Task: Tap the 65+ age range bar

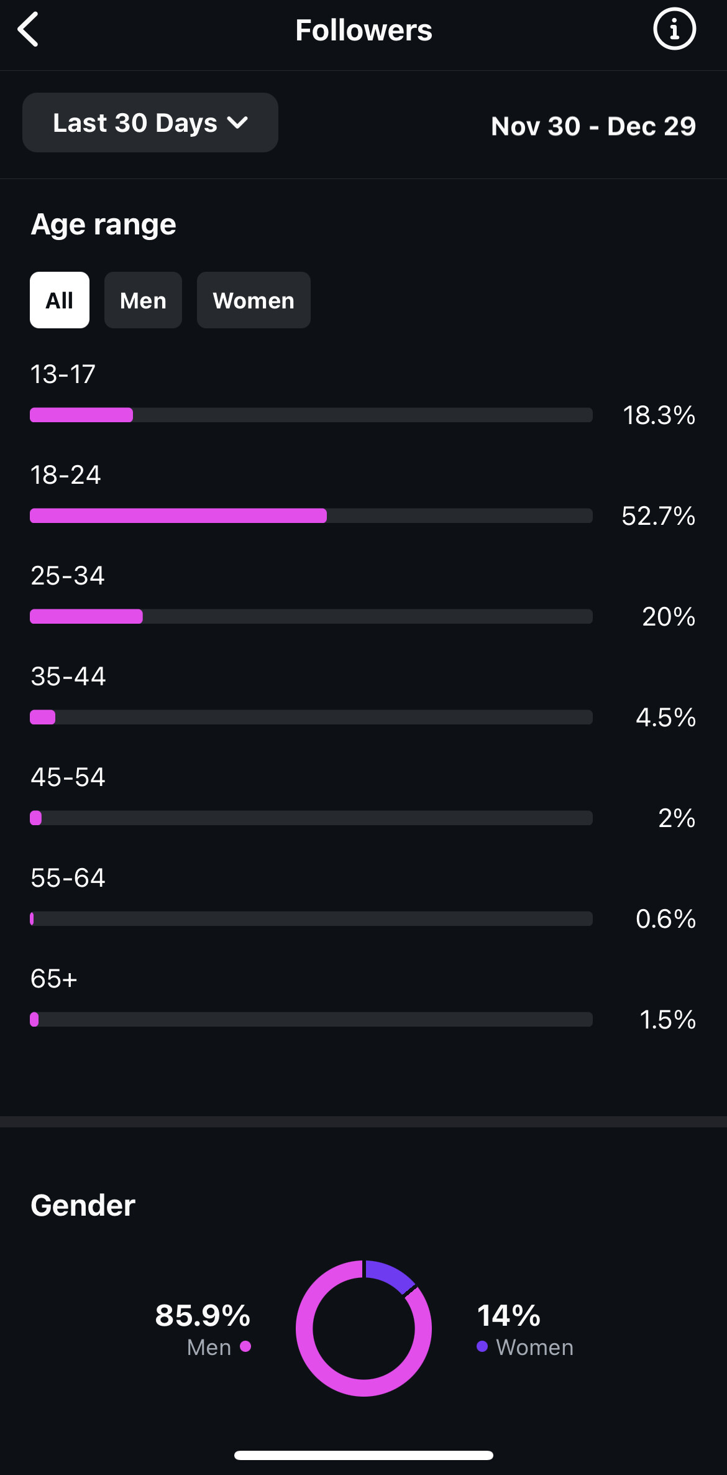Action: coord(311,1019)
